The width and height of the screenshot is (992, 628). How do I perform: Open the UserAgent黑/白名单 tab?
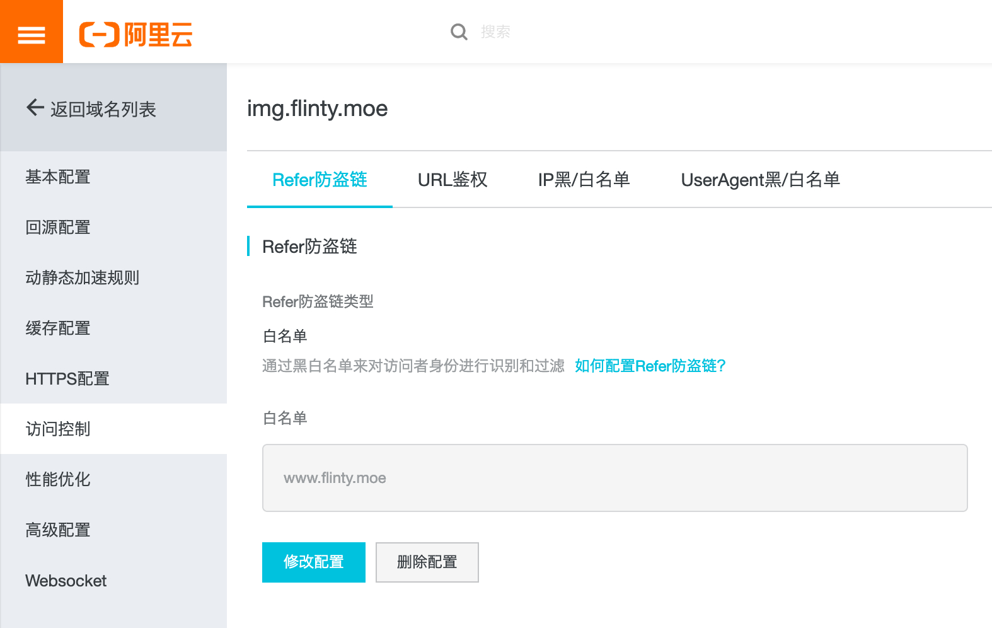tap(760, 180)
